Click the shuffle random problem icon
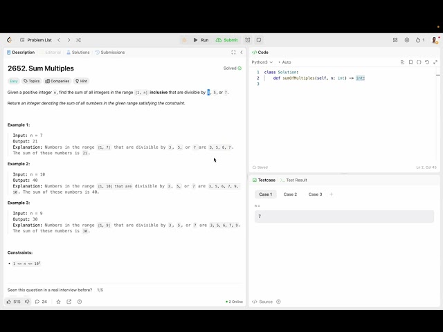This screenshot has height=332, width=443. 78,40
